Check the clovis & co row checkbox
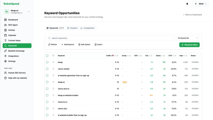 click(x=47, y=102)
